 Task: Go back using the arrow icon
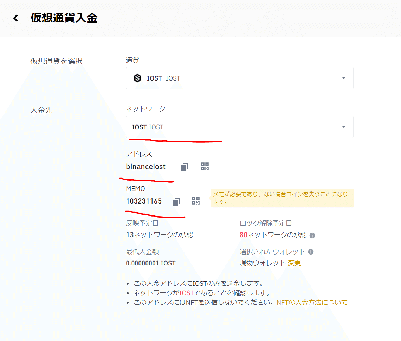coord(15,18)
